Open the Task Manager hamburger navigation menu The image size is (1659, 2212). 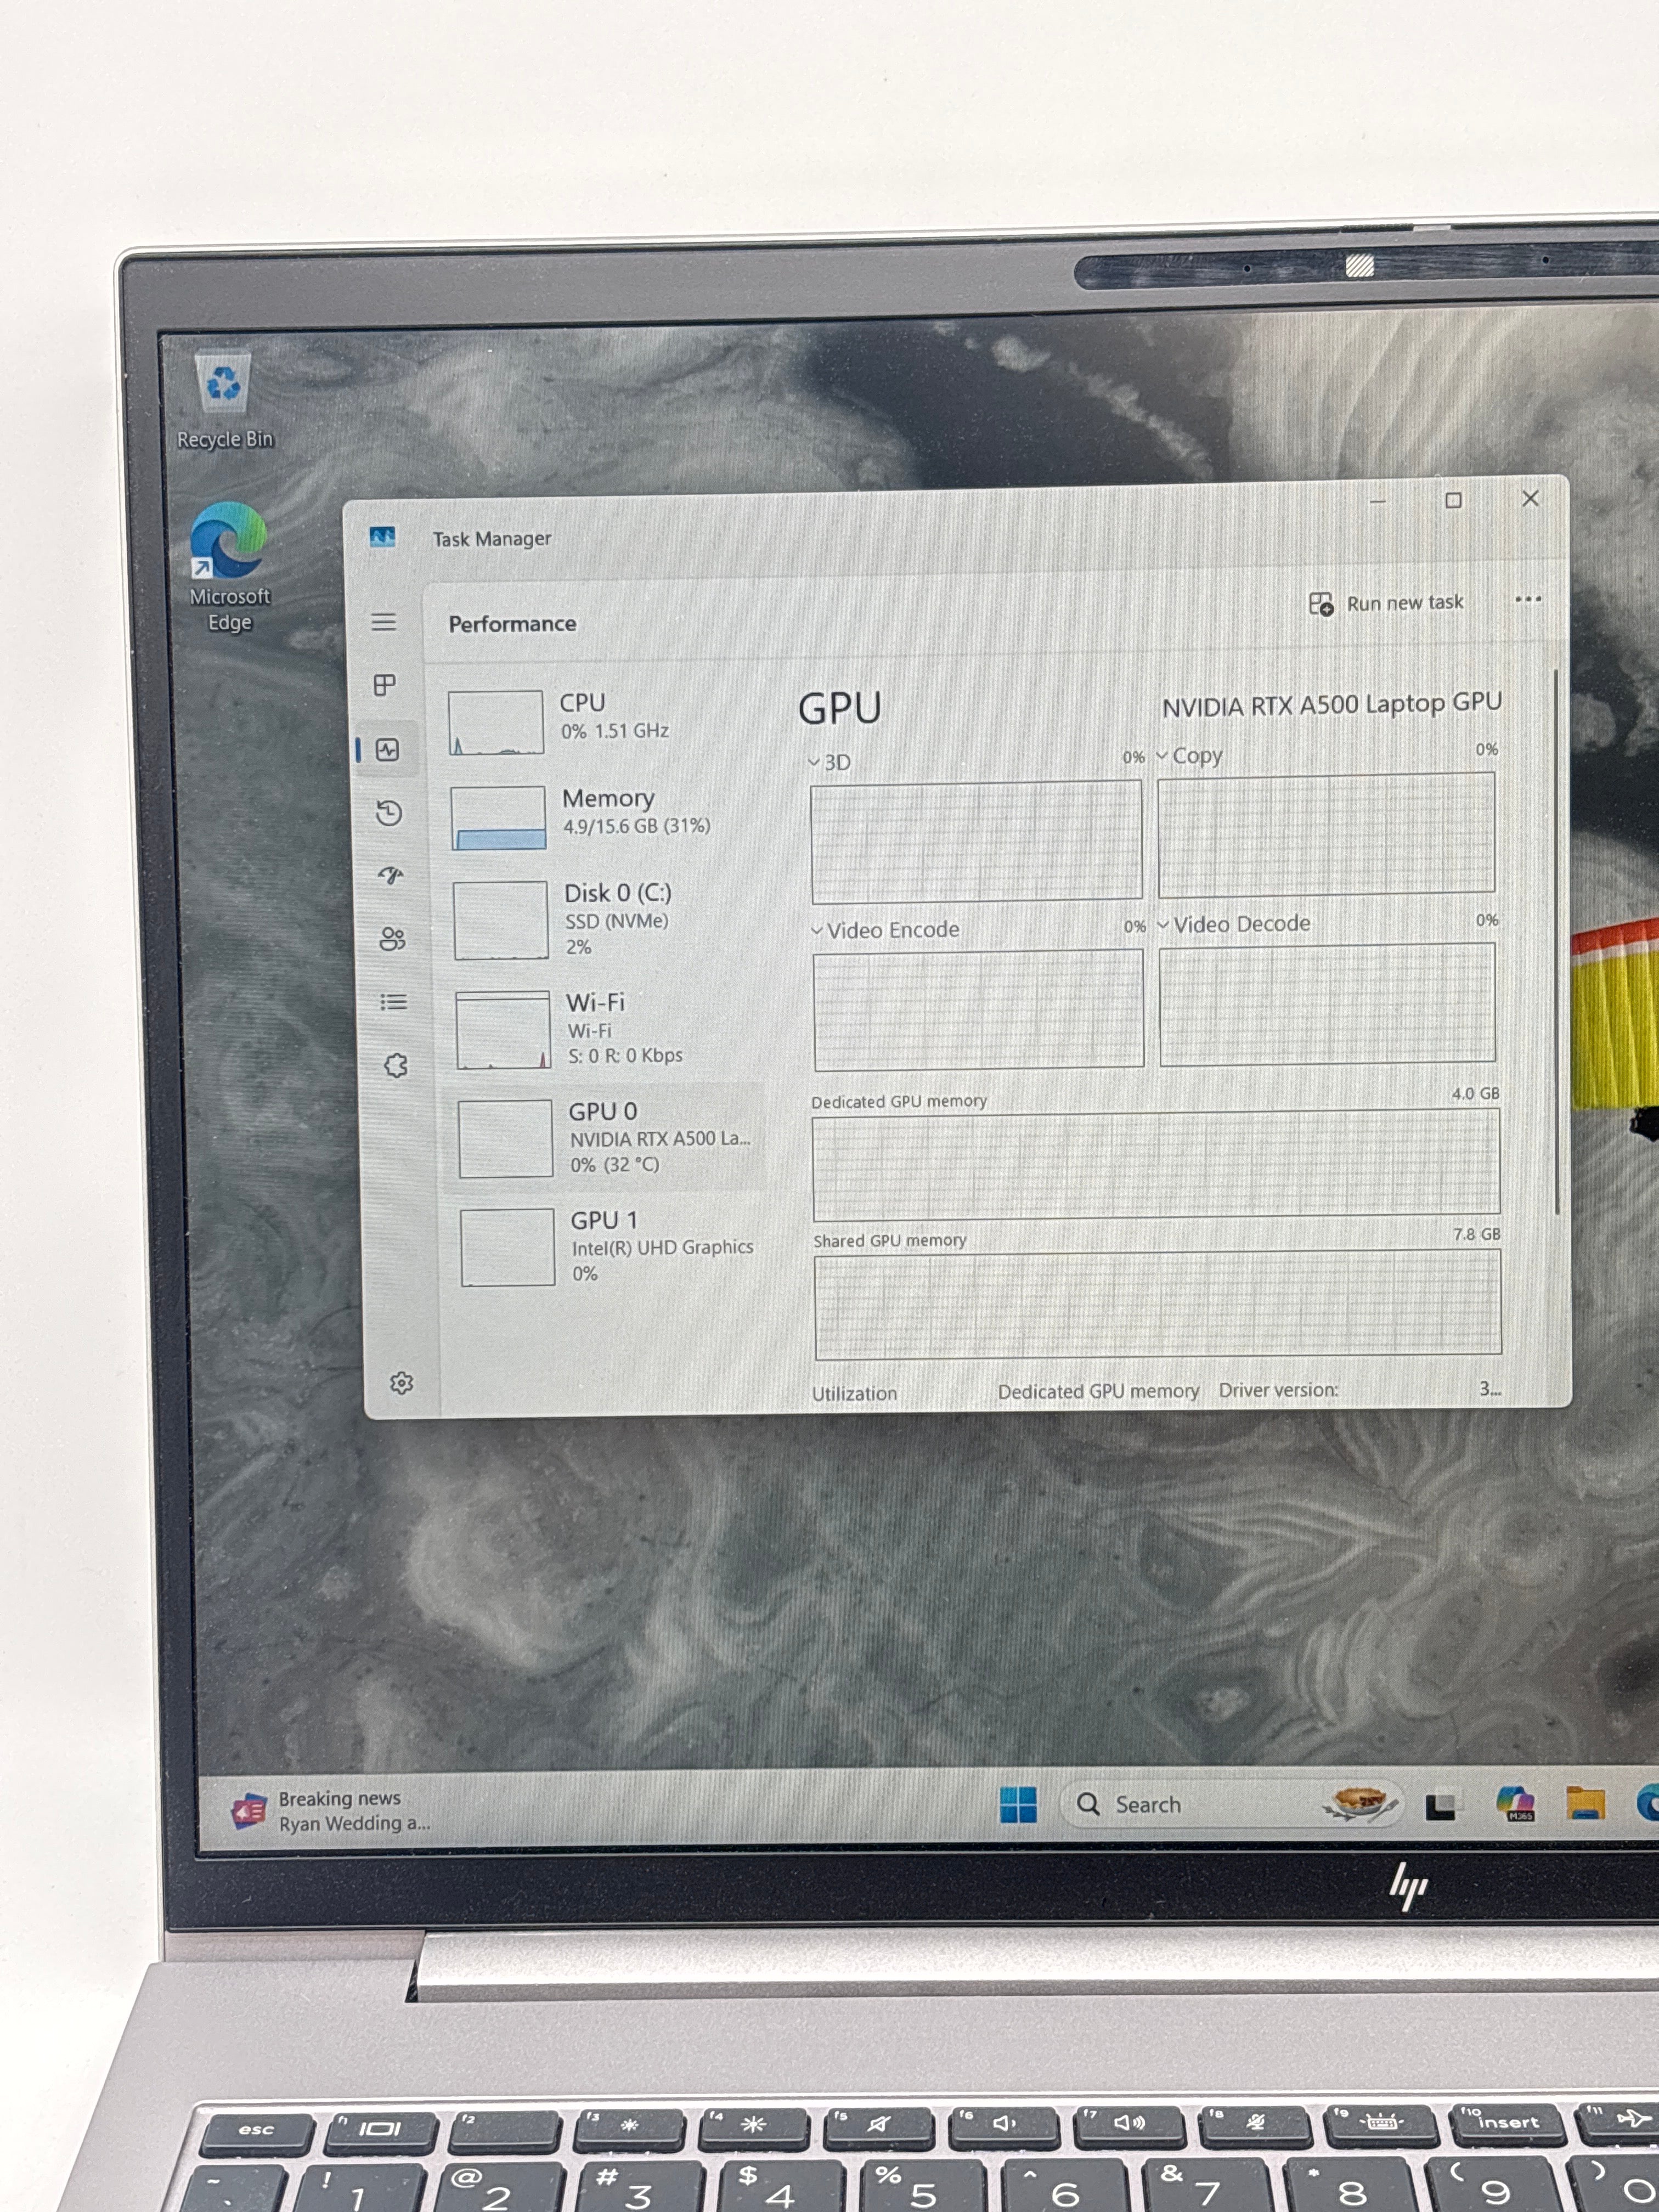click(384, 622)
